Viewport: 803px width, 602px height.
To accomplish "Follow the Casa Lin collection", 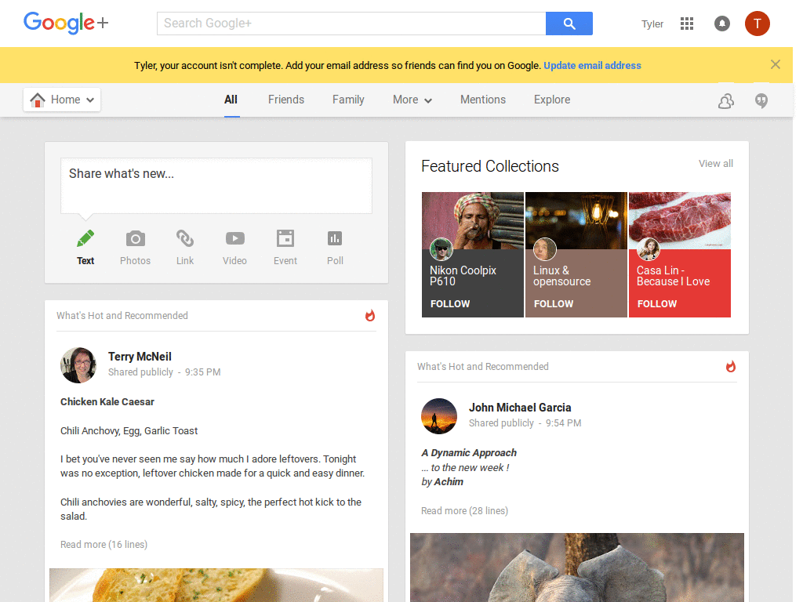I will click(x=657, y=303).
